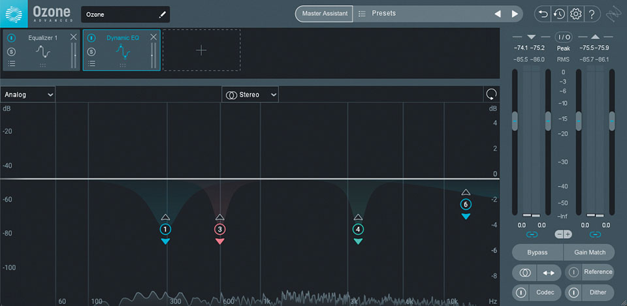Remove the Equalizer 1 module
This screenshot has height=306, width=627.
click(x=73, y=37)
